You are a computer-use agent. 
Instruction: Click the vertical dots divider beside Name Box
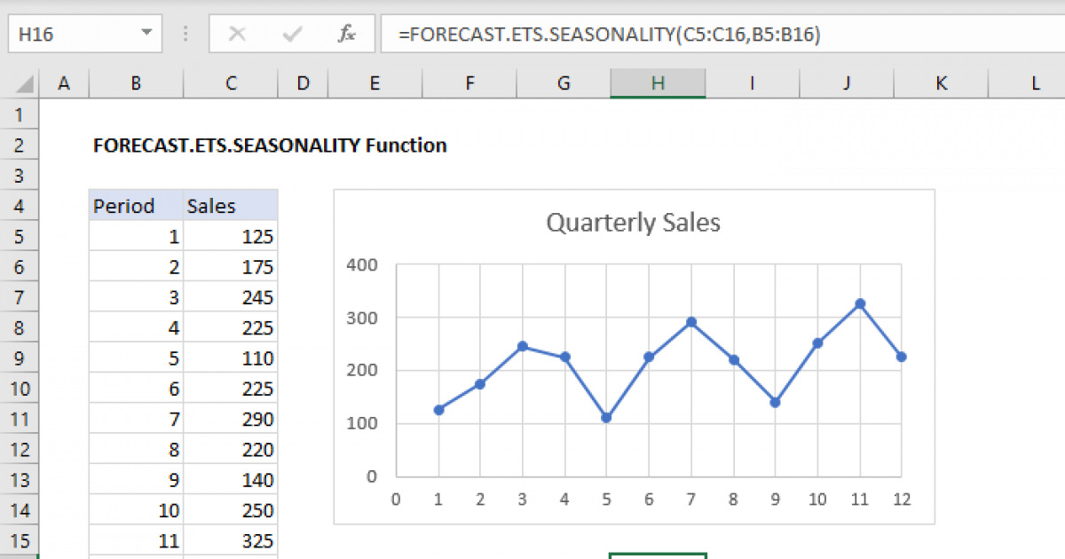point(184,34)
